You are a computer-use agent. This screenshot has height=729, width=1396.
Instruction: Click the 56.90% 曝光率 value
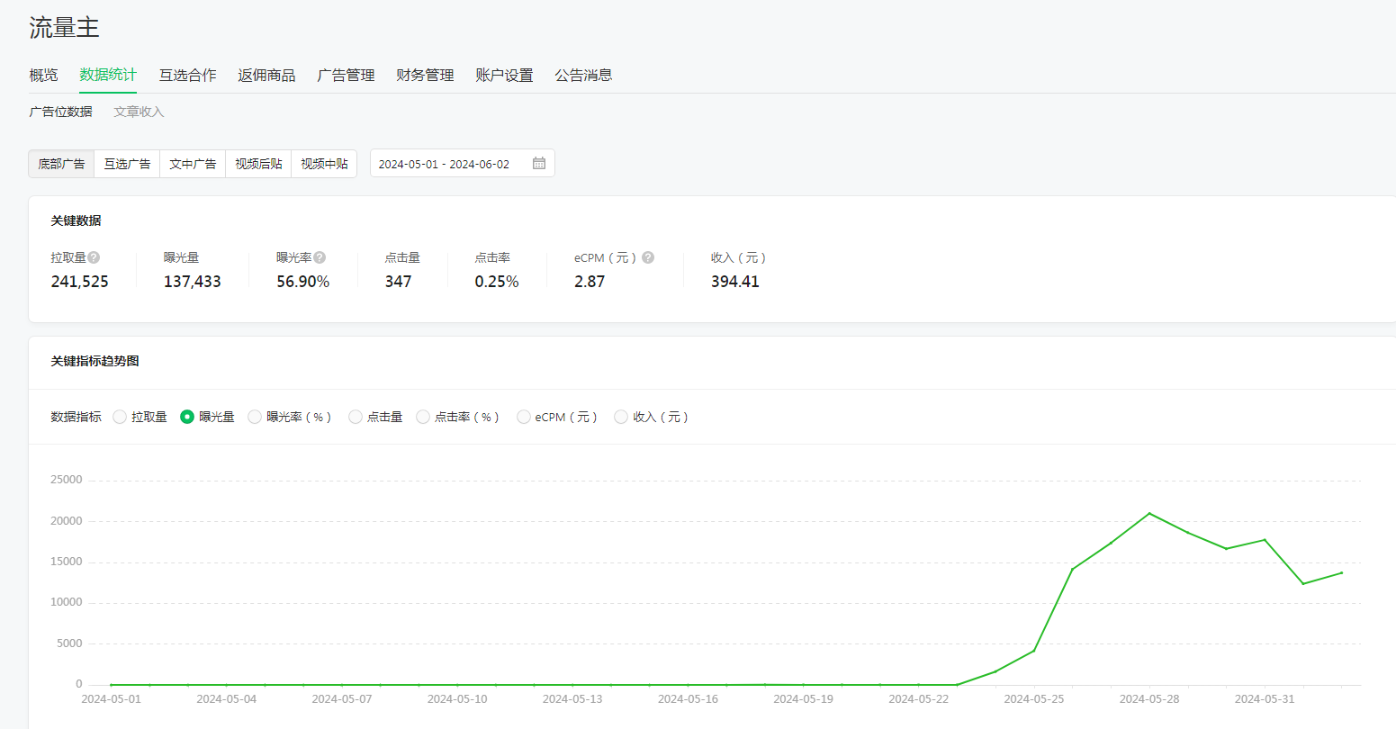tap(302, 282)
